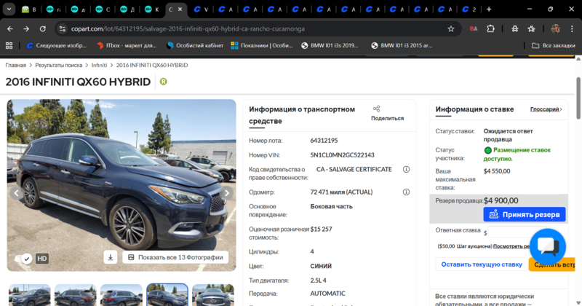Share the lot via Поделиться
This screenshot has height=306, width=582.
coord(387,114)
